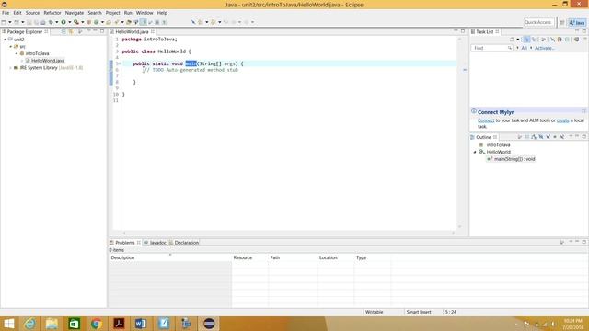Screen dimensions: 589x331
Task: Switch to the Declaration tab
Action: (184, 243)
